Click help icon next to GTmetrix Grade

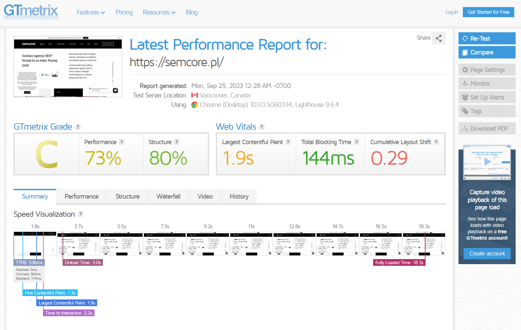tap(78, 127)
